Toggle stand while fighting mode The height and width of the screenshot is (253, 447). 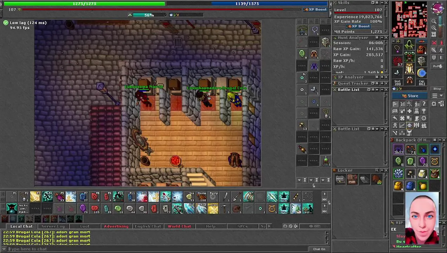(441, 43)
